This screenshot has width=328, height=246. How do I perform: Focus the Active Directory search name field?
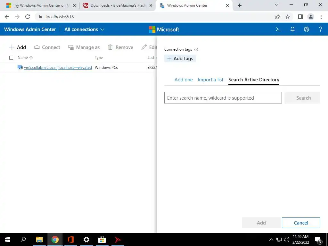223,98
